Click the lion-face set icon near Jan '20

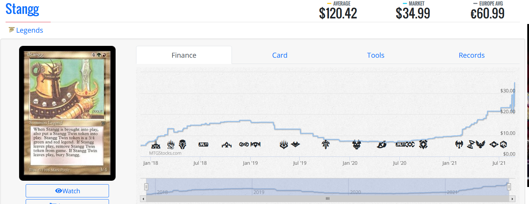pos(356,144)
